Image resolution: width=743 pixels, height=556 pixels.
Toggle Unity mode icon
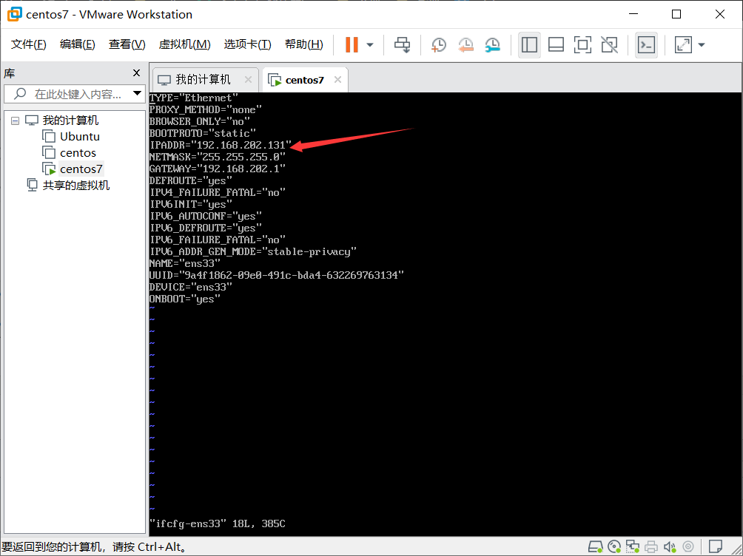pos(609,45)
